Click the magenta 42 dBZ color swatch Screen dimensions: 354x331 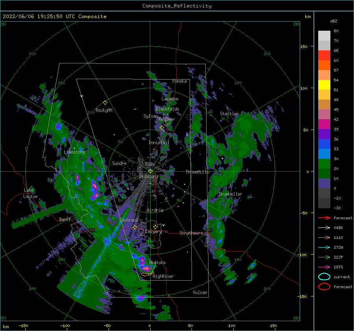pos(324,124)
